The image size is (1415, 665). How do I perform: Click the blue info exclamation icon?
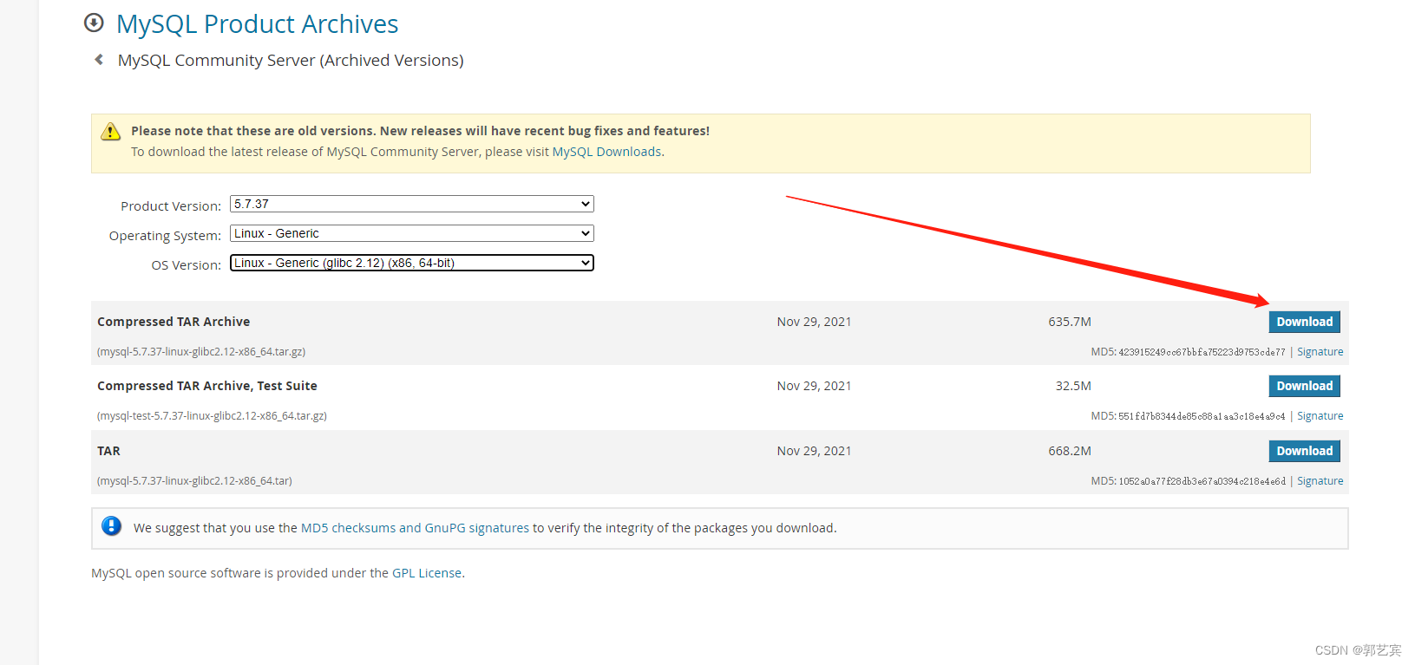click(x=112, y=526)
